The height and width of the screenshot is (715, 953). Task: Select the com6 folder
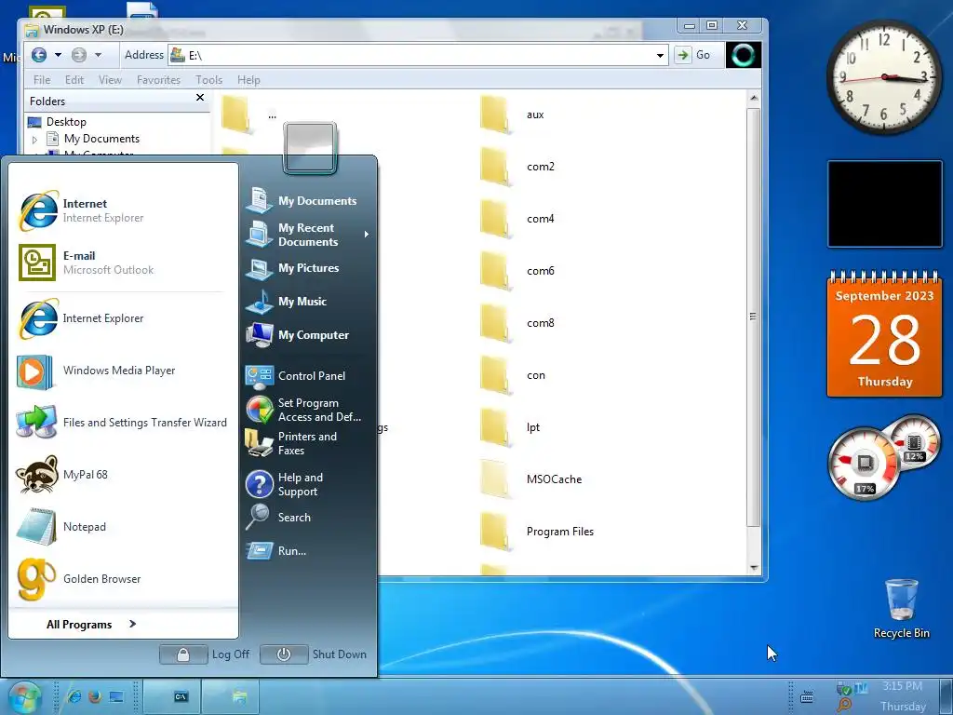(517, 271)
